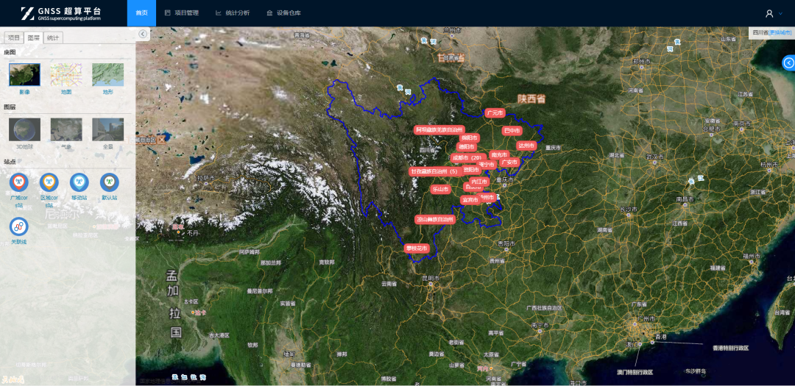Viewport: 795px width, 386px height.
Task: Click the user avatar icon
Action: [x=770, y=14]
